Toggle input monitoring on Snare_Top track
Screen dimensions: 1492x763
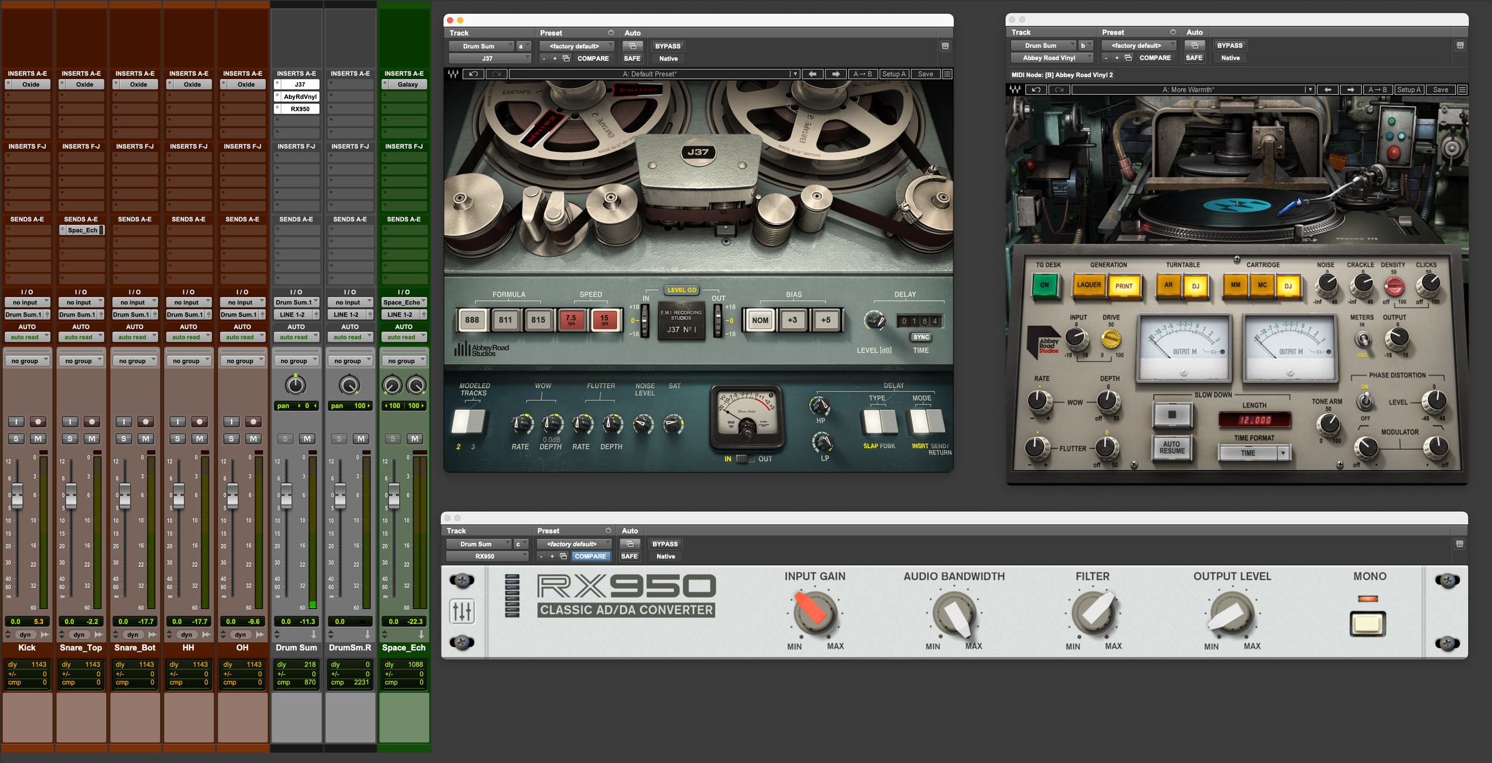coord(70,422)
